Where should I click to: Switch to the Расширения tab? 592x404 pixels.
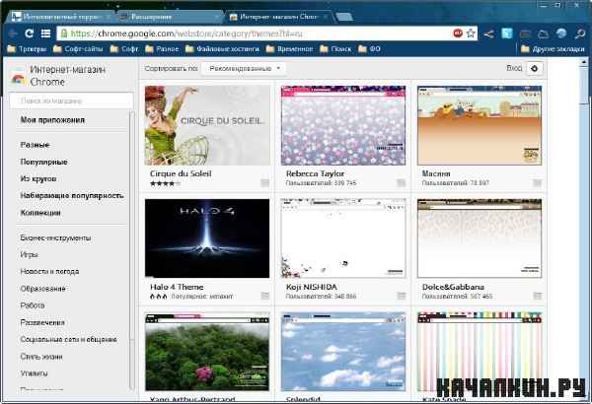pyautogui.click(x=170, y=17)
